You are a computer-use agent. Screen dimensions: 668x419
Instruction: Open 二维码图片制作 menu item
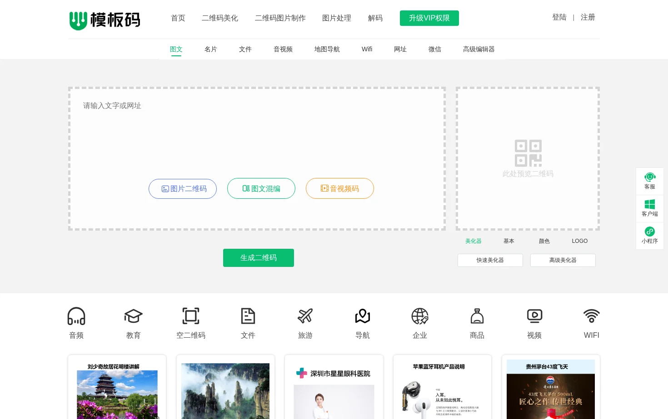coord(280,18)
